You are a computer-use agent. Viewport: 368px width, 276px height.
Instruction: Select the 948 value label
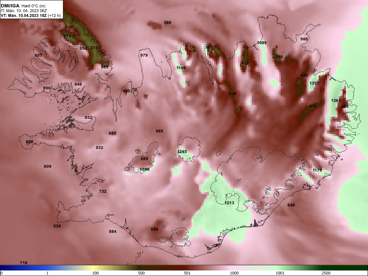tap(78, 84)
